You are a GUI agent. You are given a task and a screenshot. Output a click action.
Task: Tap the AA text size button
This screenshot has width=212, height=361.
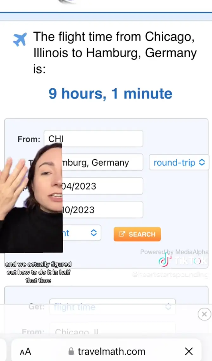click(25, 351)
